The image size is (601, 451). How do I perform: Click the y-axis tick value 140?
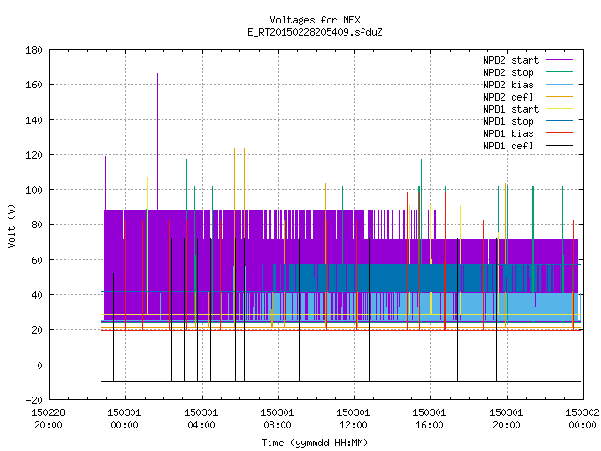point(34,120)
